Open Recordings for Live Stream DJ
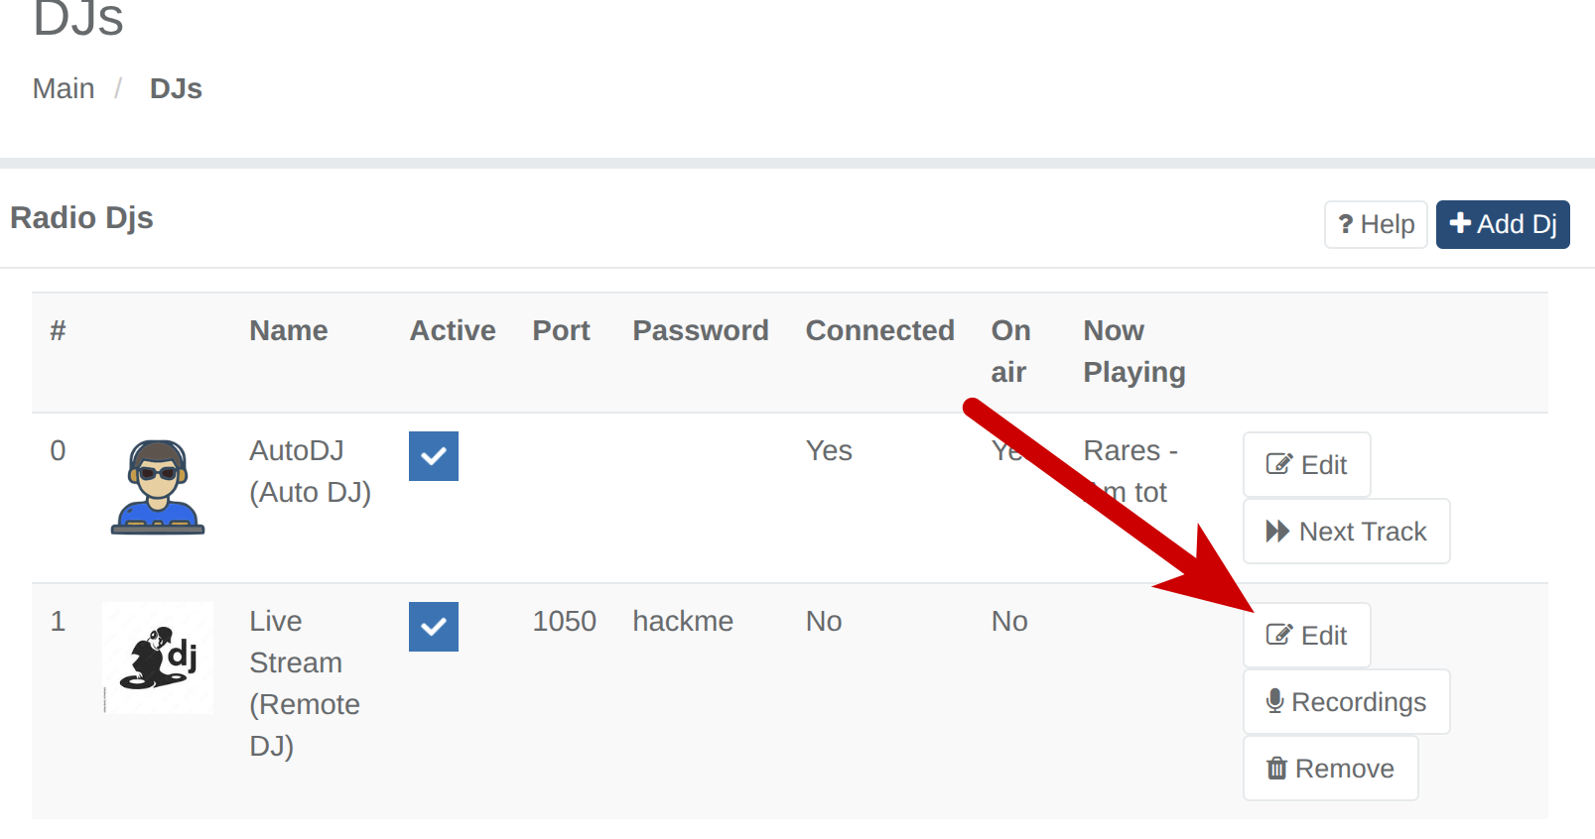The width and height of the screenshot is (1595, 839). 1346,702
